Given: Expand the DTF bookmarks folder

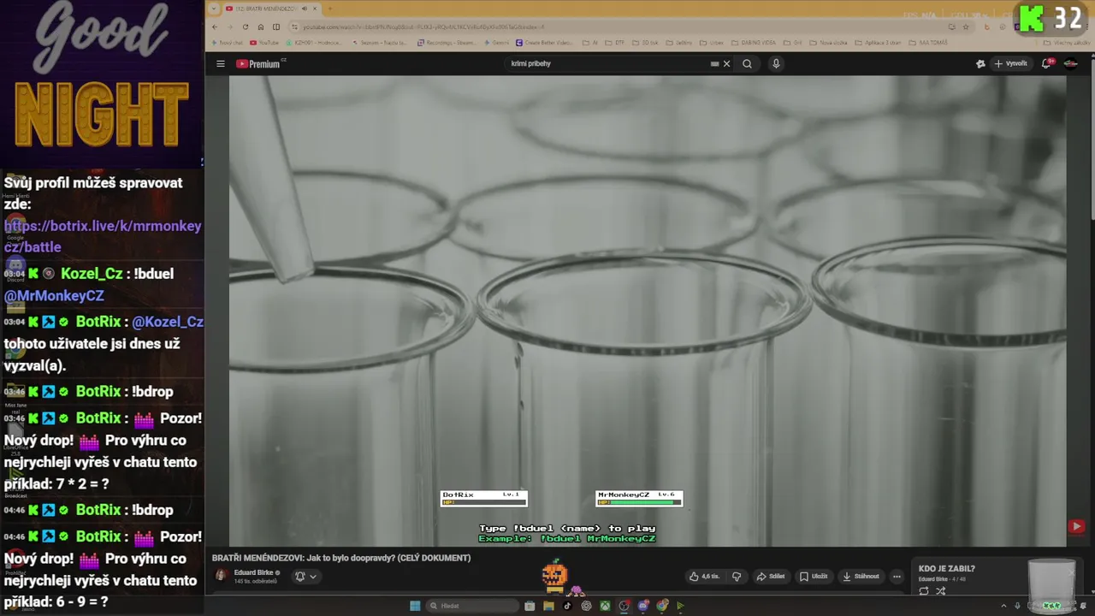Looking at the screenshot, I should tap(616, 42).
